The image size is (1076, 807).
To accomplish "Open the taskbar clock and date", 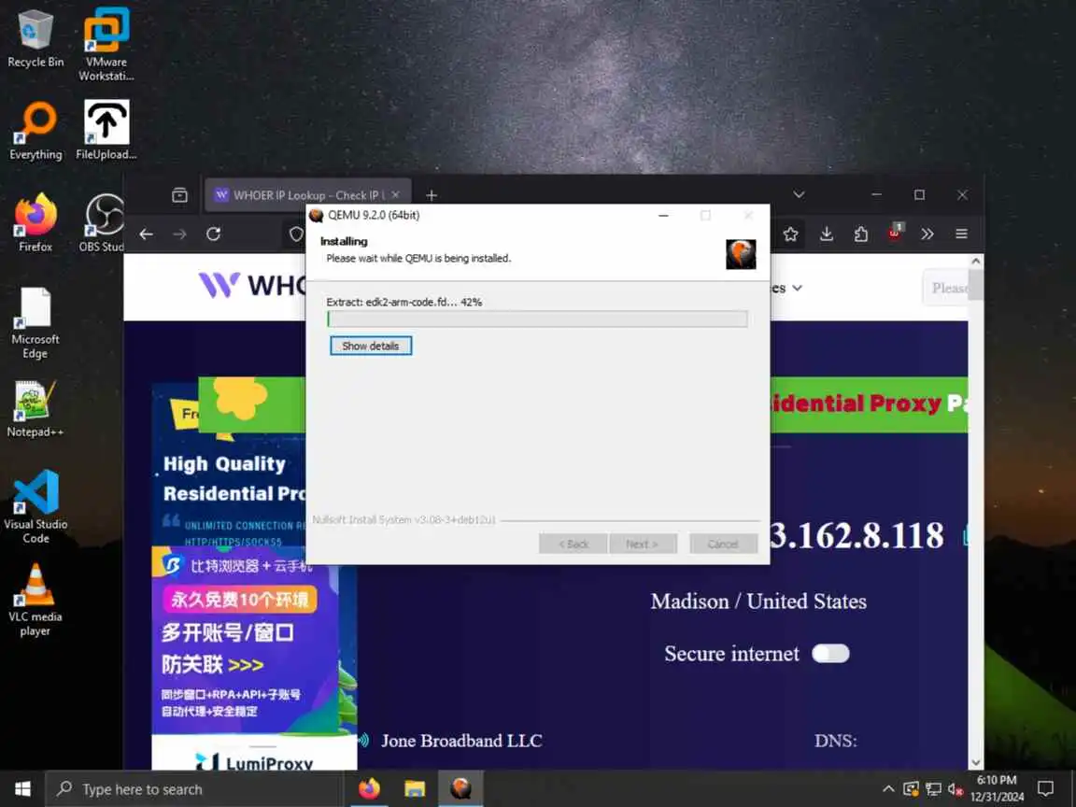I will [997, 789].
